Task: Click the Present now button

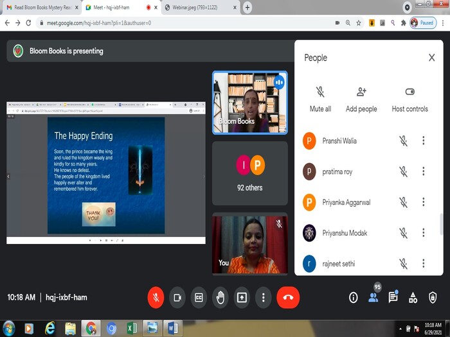Action: coord(242,297)
